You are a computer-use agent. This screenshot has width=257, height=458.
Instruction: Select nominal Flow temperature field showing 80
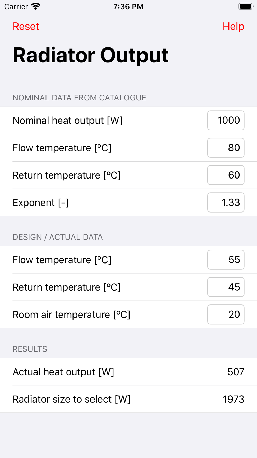point(226,148)
